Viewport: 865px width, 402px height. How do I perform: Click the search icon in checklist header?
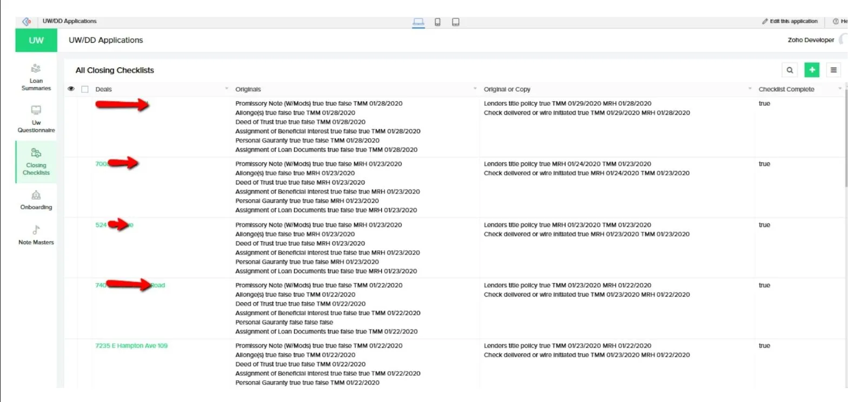790,70
